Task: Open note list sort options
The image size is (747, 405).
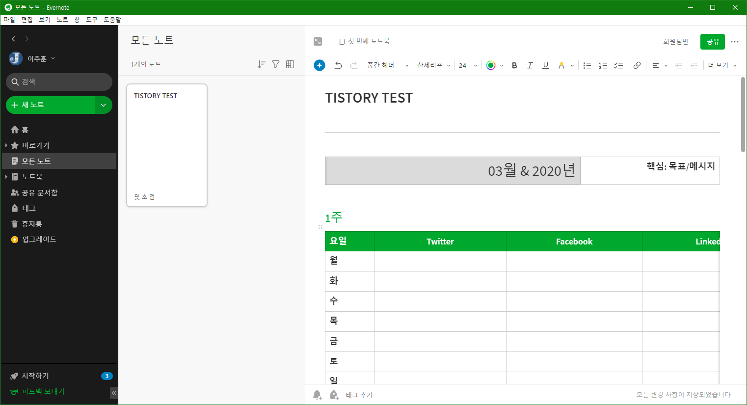Action: 262,64
